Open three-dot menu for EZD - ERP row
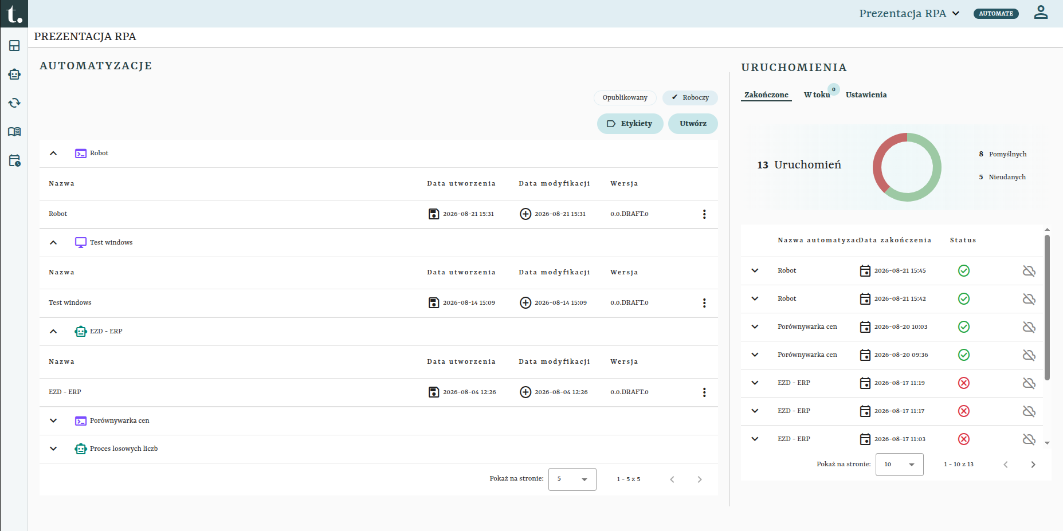 pos(704,392)
